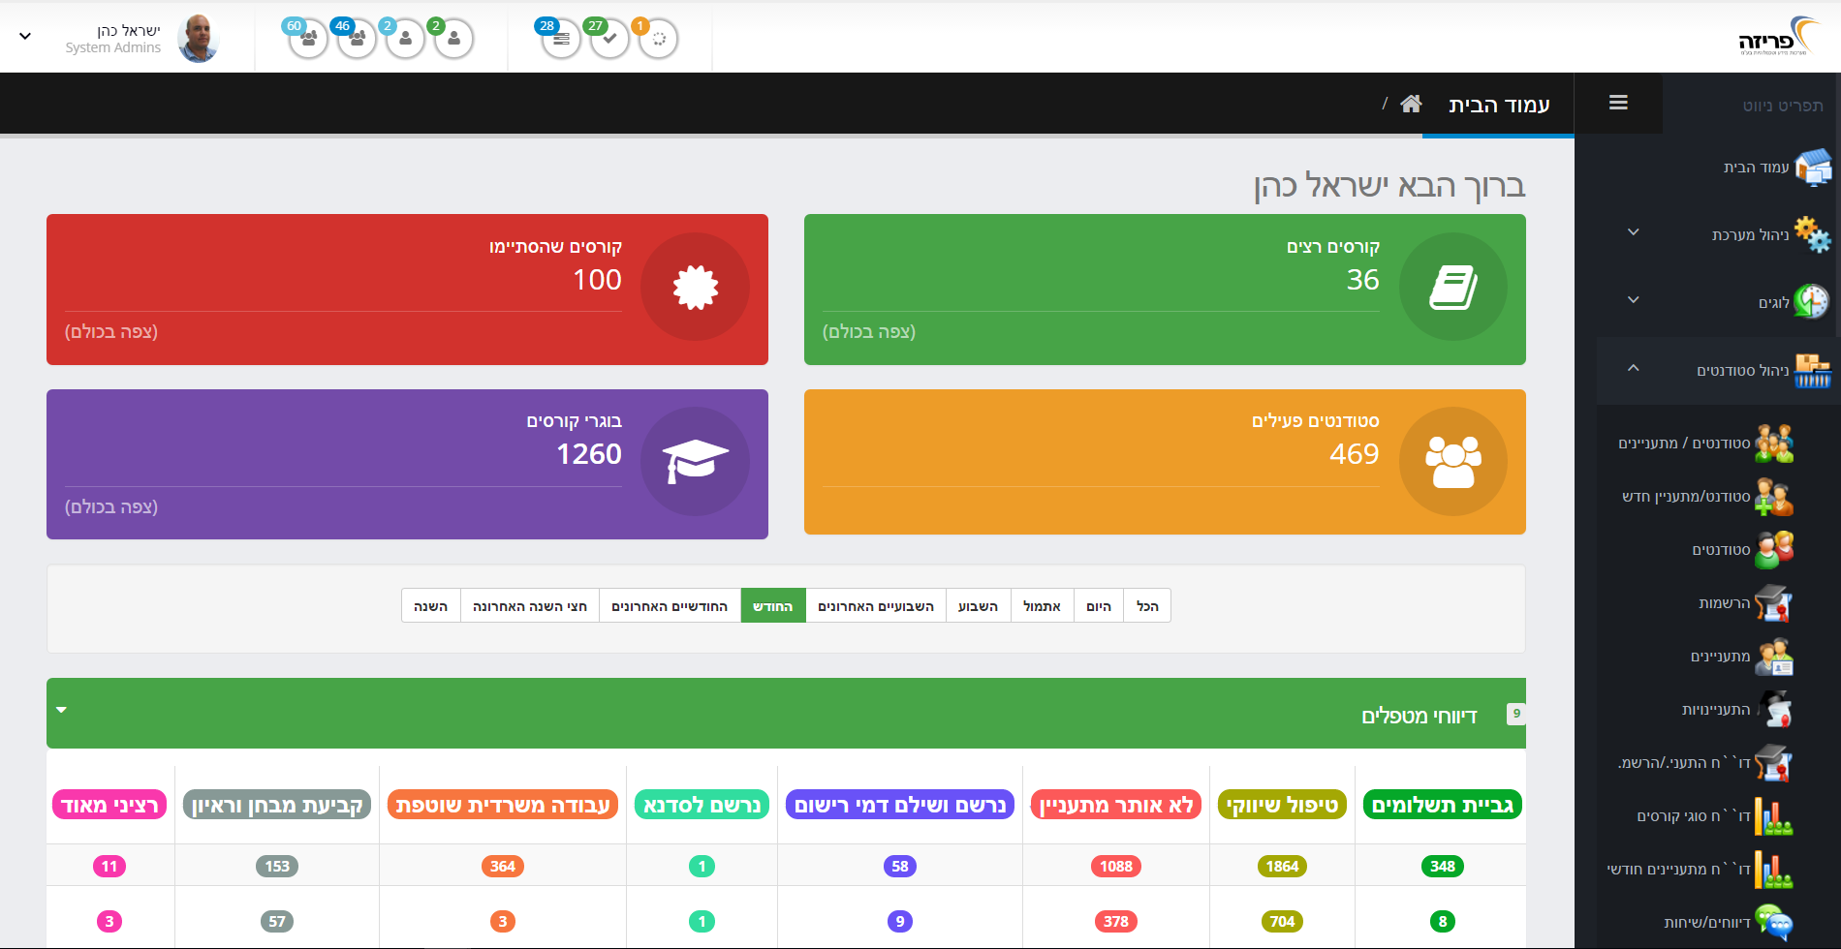Click the דו``ח מתעניינים חודשי chart icon
Screen dimensions: 1841x949
click(x=1774, y=870)
